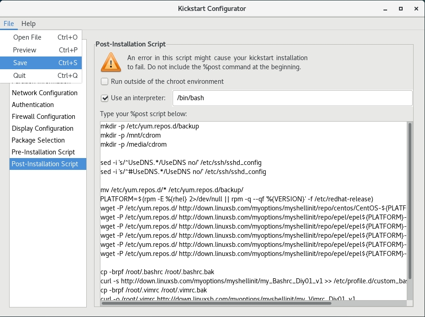Select Pre-Installation Script in sidebar
This screenshot has height=317, width=425.
click(43, 152)
